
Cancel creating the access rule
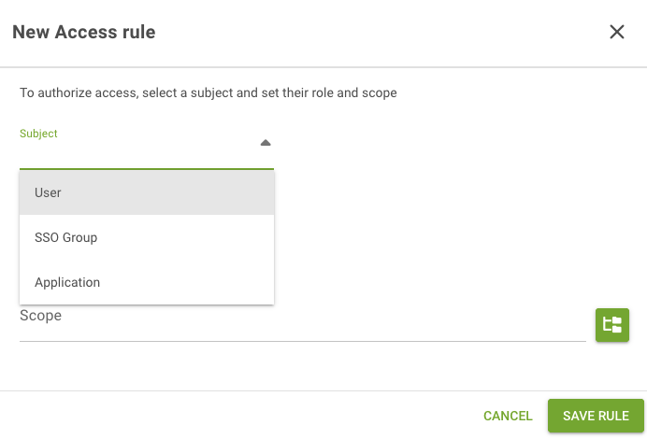coord(508,416)
